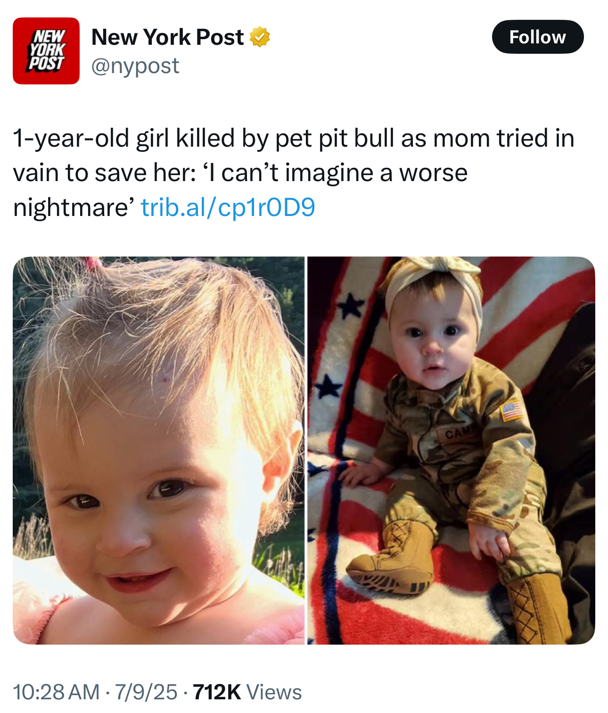The image size is (608, 713).
Task: Open the New York Post display name
Action: pos(167,37)
